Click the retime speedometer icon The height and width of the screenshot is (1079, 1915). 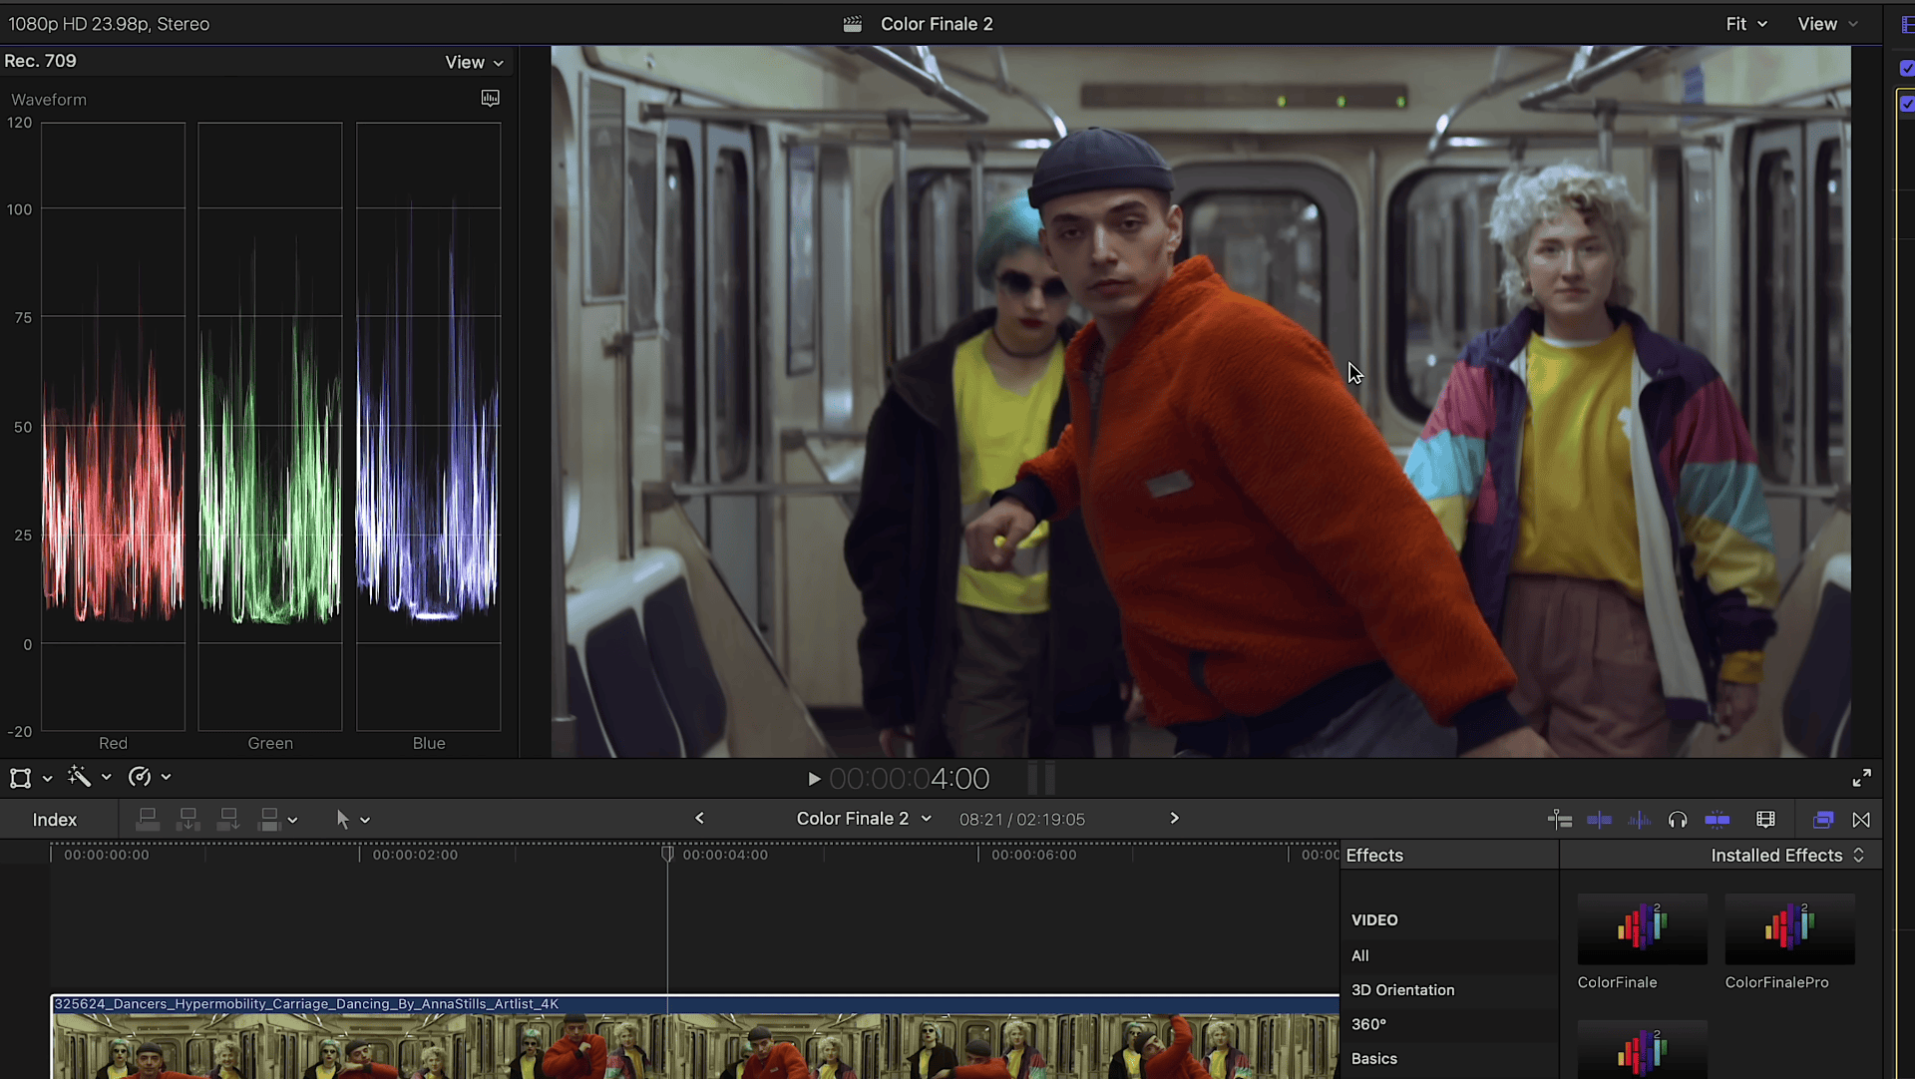[140, 777]
